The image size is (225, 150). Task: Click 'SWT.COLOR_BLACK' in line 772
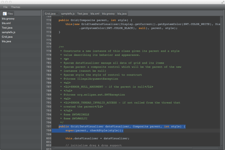120,28
